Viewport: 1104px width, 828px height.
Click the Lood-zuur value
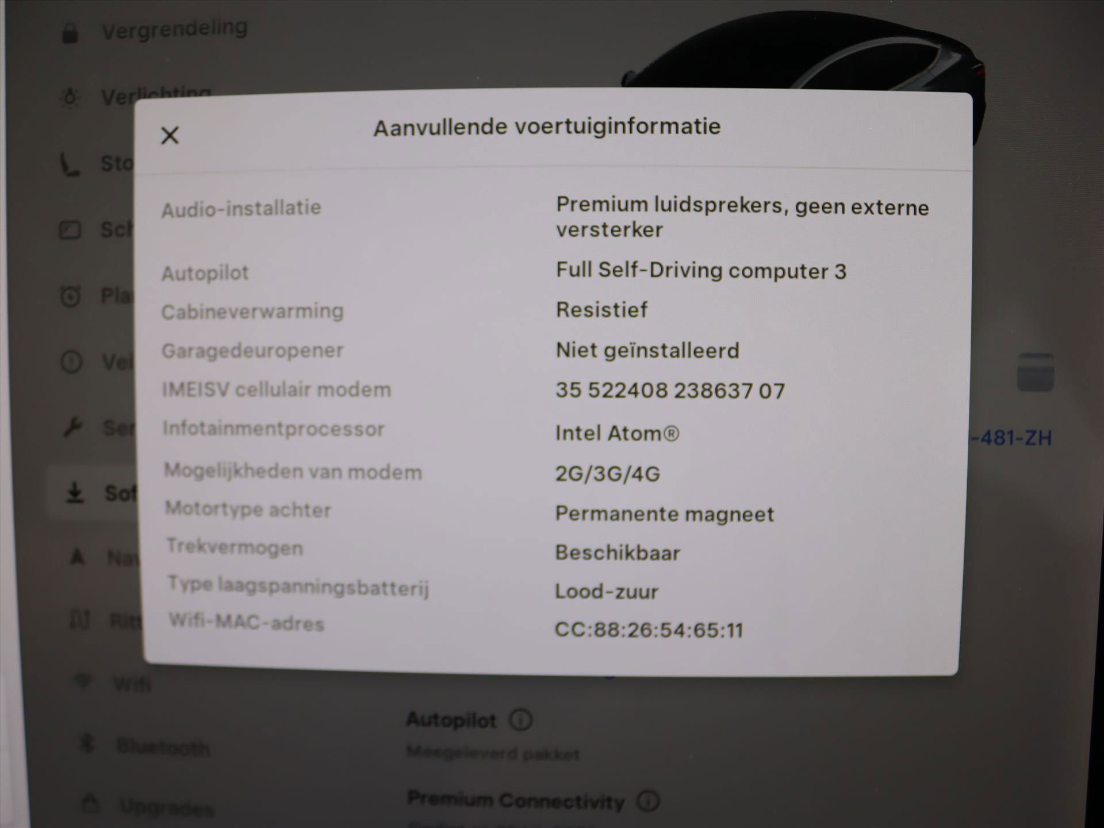click(x=607, y=591)
